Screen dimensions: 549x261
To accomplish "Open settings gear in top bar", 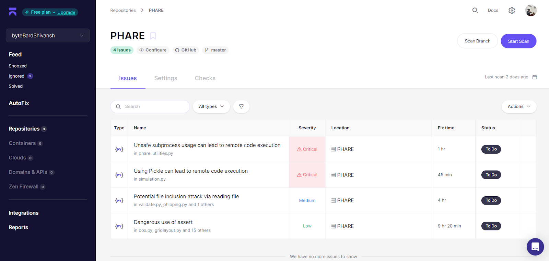I will (512, 11).
